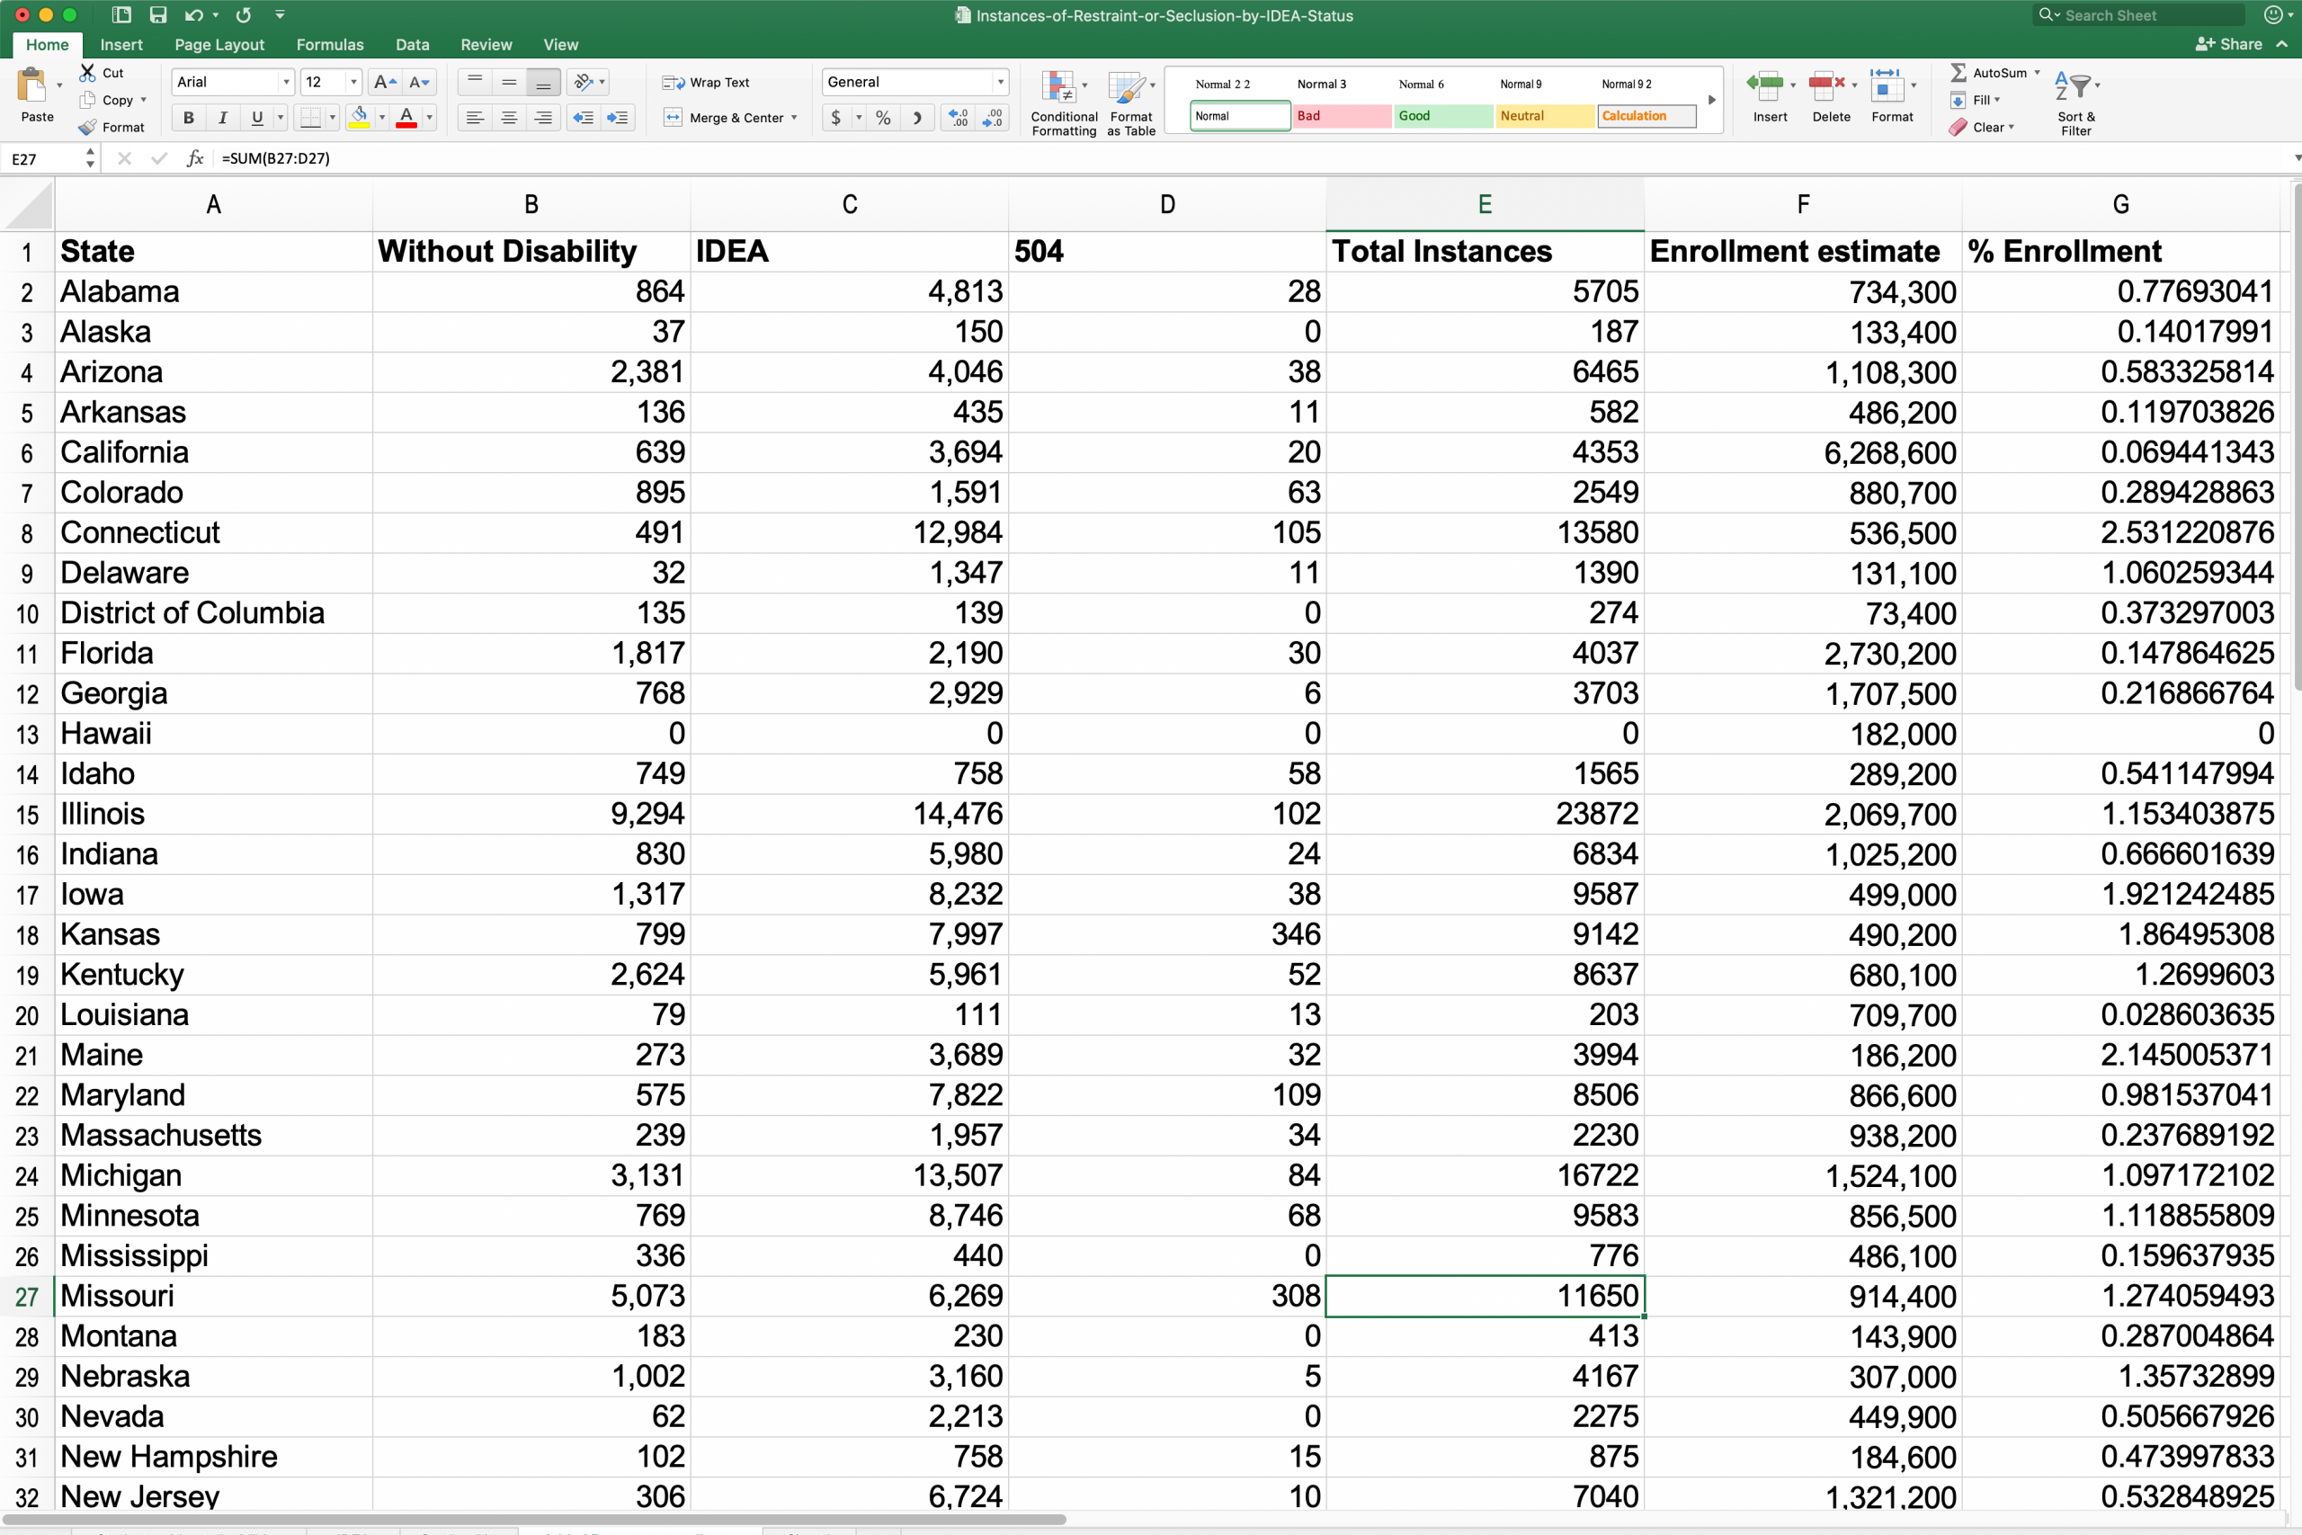Expand the General number format dropdown
2302x1535 pixels.
[999, 82]
